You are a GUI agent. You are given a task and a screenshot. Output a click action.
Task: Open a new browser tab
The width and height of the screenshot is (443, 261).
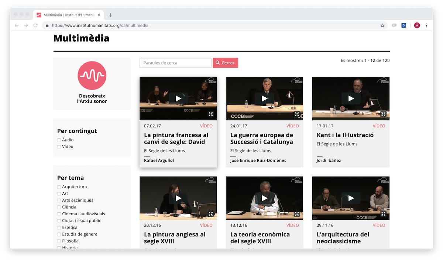pyautogui.click(x=110, y=15)
